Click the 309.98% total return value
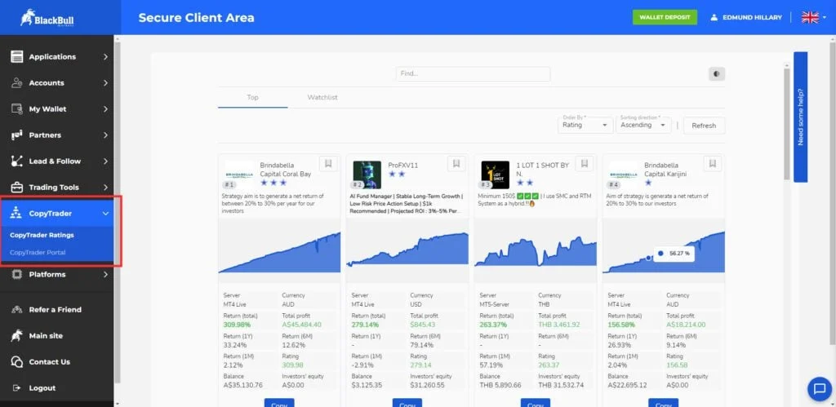 pyautogui.click(x=237, y=325)
